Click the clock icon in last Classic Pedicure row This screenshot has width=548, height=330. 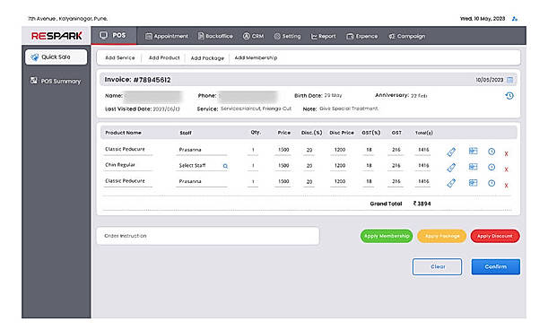tap(491, 183)
